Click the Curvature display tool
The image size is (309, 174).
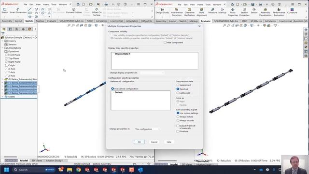(x=292, y=11)
